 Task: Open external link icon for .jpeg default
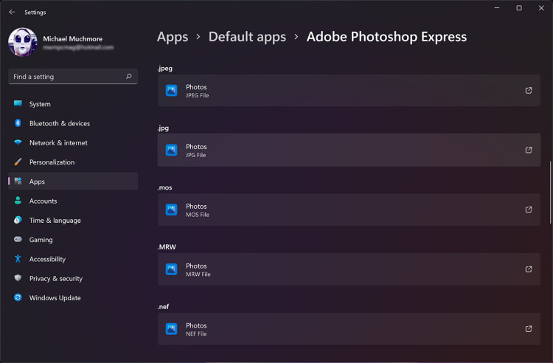click(x=528, y=91)
